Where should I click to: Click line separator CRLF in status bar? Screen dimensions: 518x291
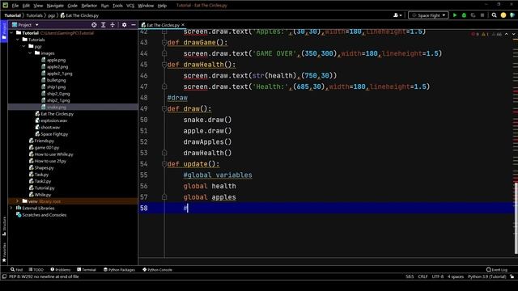click(x=422, y=276)
